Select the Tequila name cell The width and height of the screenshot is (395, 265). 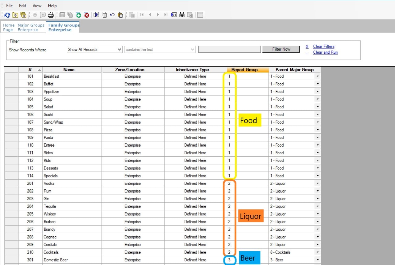pyautogui.click(x=72, y=206)
